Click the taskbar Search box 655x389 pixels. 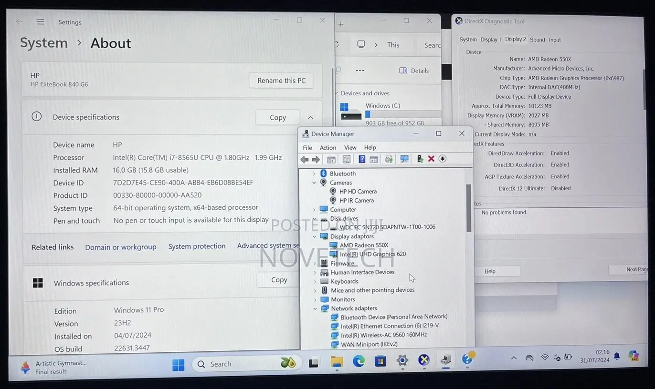(246, 364)
